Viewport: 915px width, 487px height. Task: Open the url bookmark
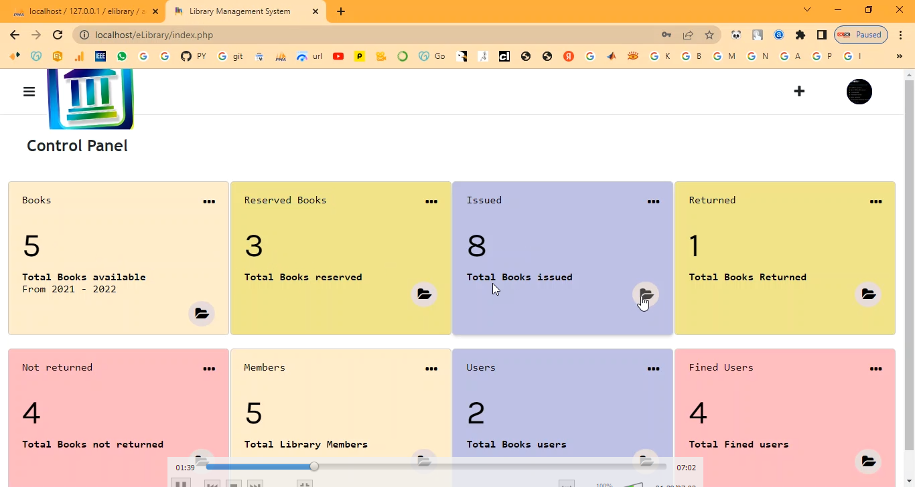pos(309,56)
